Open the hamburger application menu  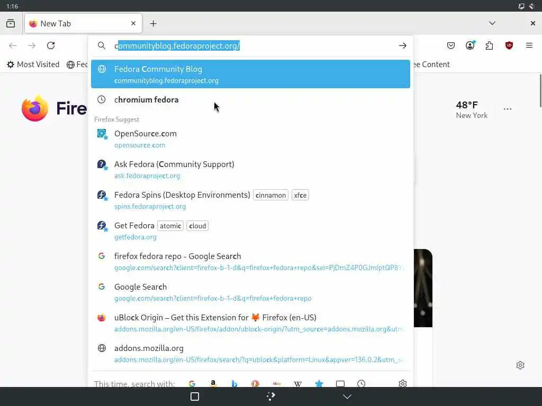point(529,45)
